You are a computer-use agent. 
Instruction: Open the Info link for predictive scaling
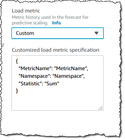(x=56, y=23)
